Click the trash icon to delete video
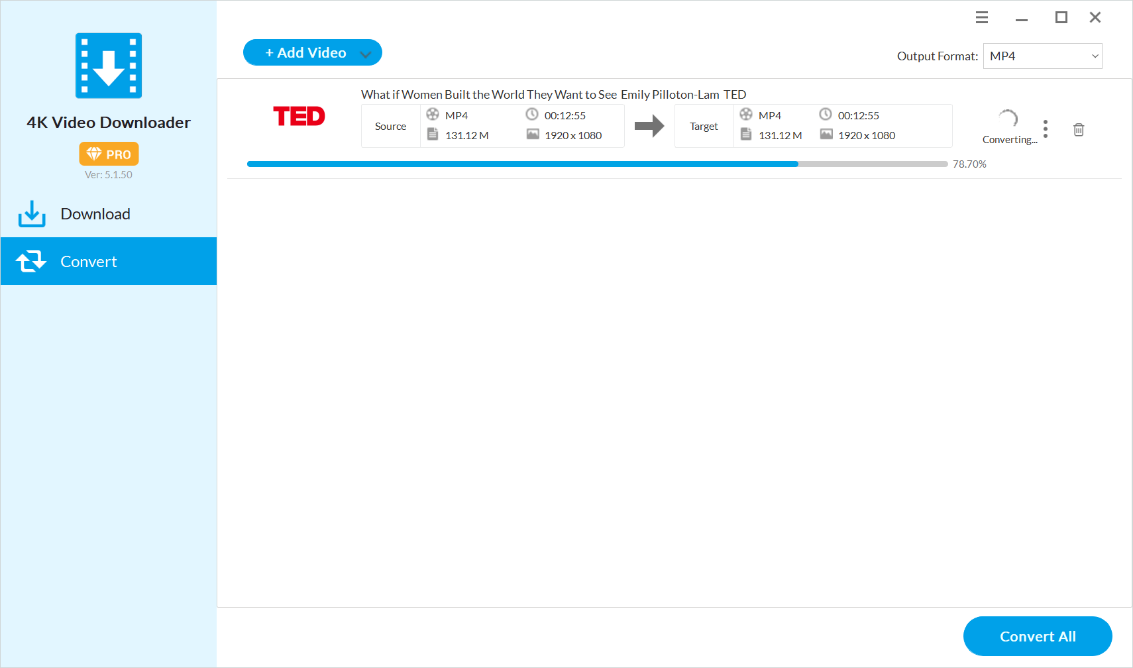The width and height of the screenshot is (1133, 668). (1079, 130)
